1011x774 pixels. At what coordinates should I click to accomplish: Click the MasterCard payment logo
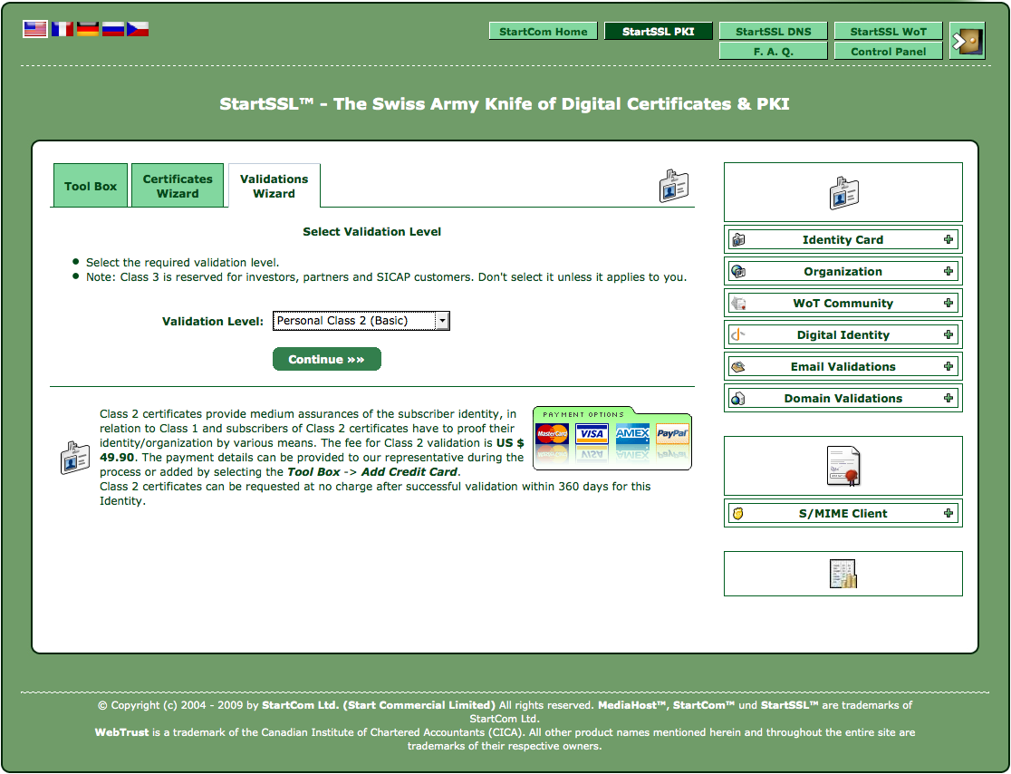click(x=552, y=434)
